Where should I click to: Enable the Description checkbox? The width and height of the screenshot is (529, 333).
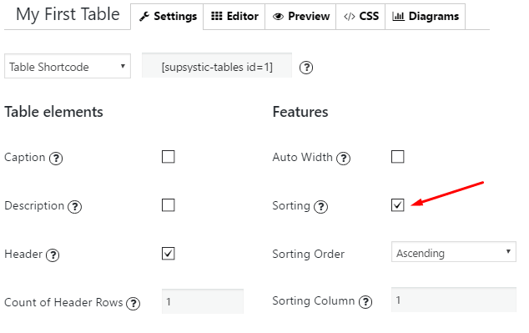[x=168, y=205]
